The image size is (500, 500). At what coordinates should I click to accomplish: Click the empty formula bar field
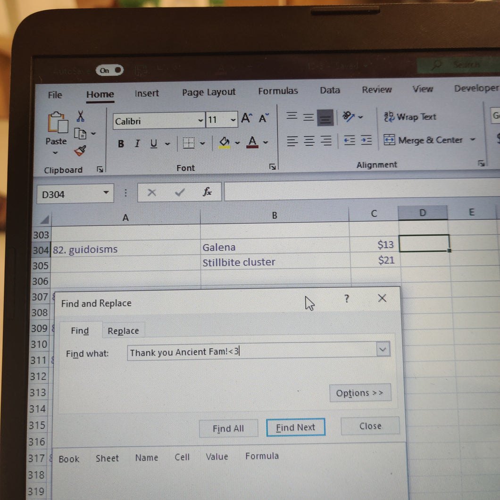[x=362, y=190]
